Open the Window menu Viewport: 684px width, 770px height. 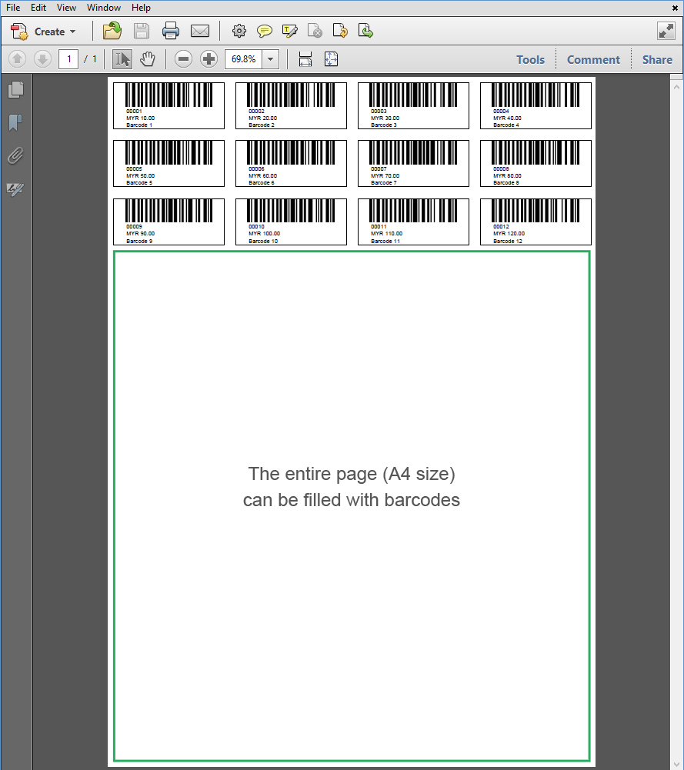[104, 8]
